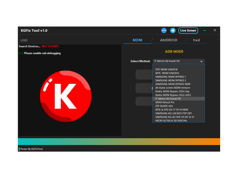Click the red K logo image
Screen dimensions: 238x178
(66, 96)
